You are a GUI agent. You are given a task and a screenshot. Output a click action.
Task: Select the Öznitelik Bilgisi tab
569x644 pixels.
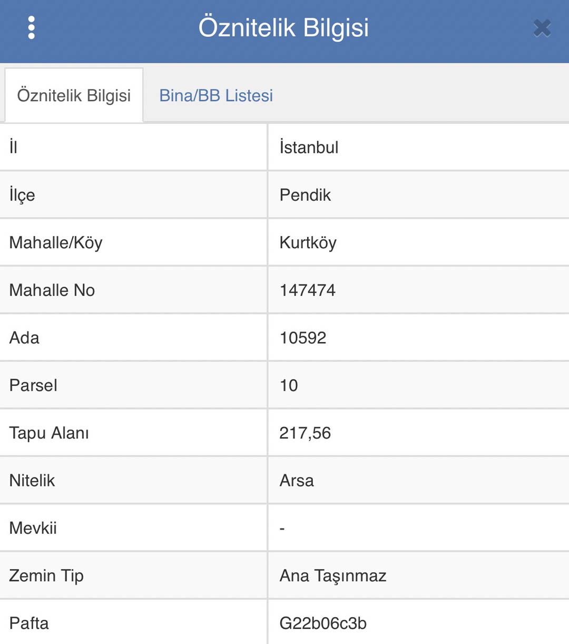(74, 95)
